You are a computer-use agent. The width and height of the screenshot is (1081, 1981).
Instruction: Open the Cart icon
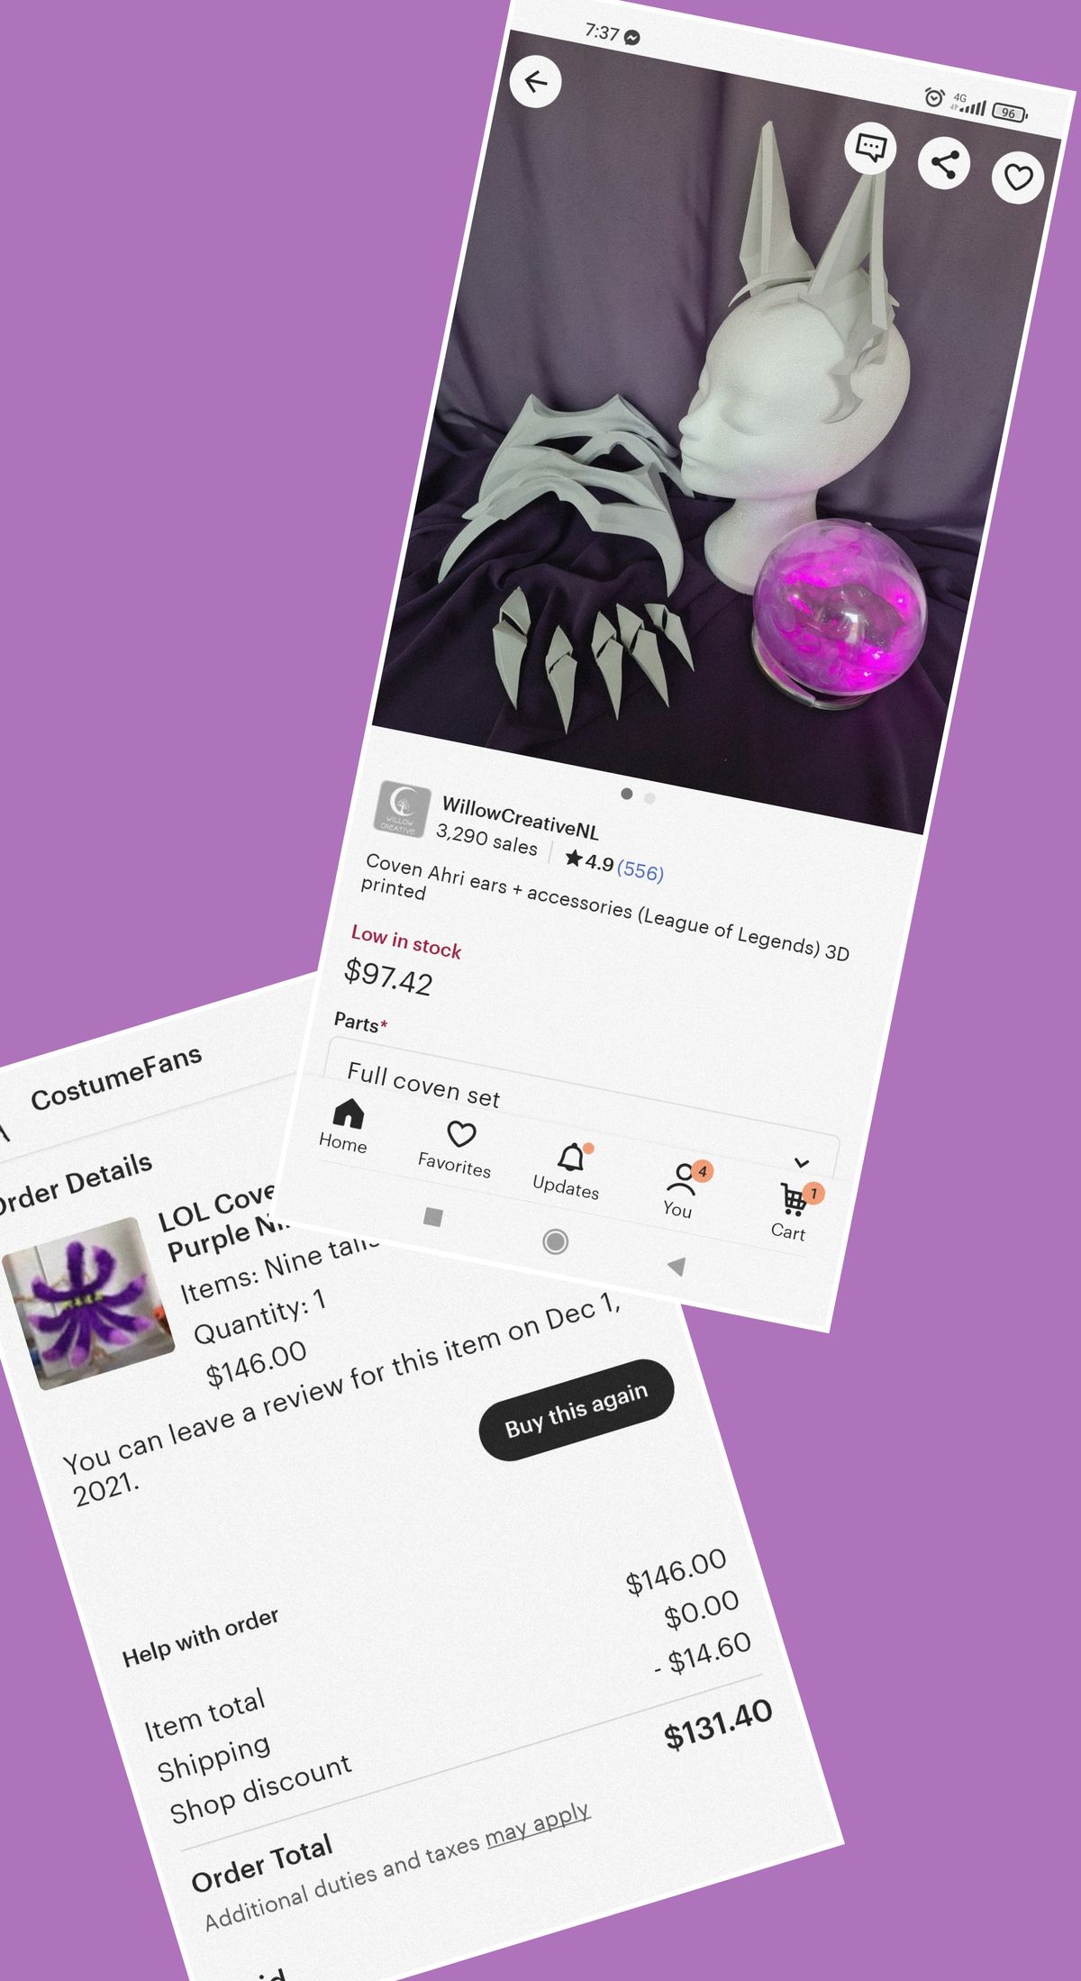click(x=792, y=1213)
